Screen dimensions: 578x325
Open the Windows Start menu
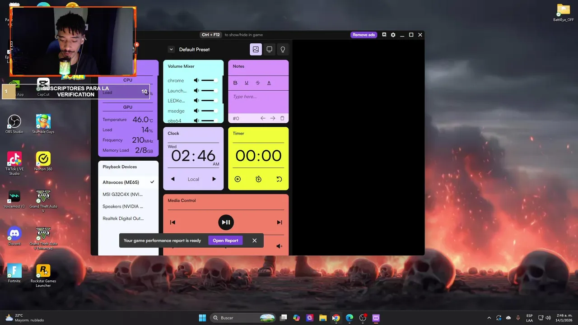click(x=202, y=318)
